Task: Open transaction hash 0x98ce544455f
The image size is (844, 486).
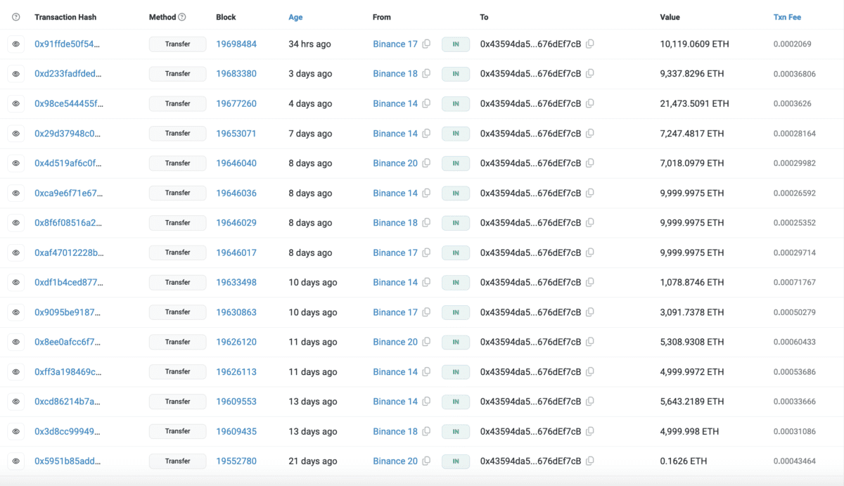Action: pyautogui.click(x=69, y=103)
